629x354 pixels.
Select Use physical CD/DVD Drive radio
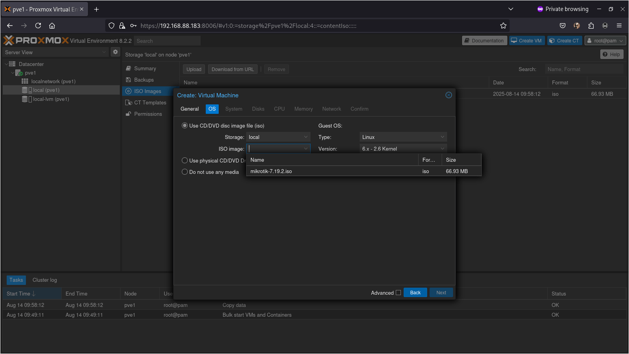click(x=184, y=160)
